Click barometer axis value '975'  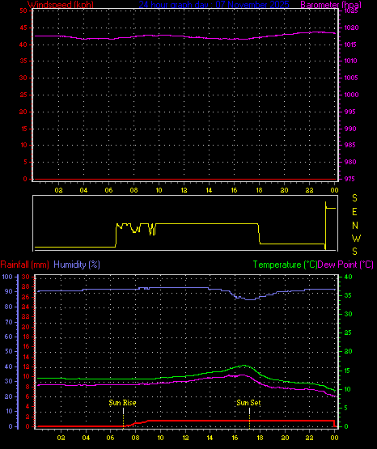tap(349, 179)
